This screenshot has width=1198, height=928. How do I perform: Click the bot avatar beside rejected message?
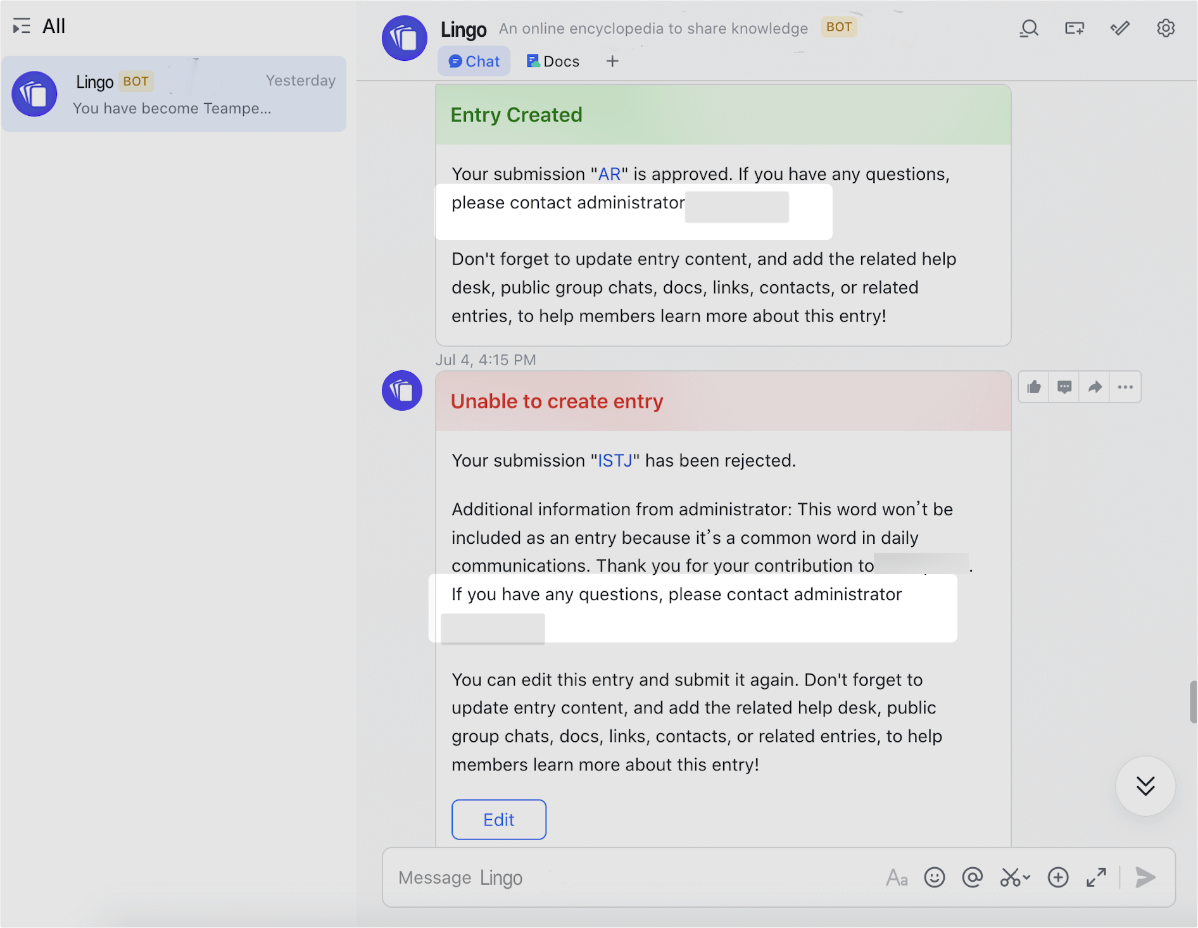coord(402,391)
